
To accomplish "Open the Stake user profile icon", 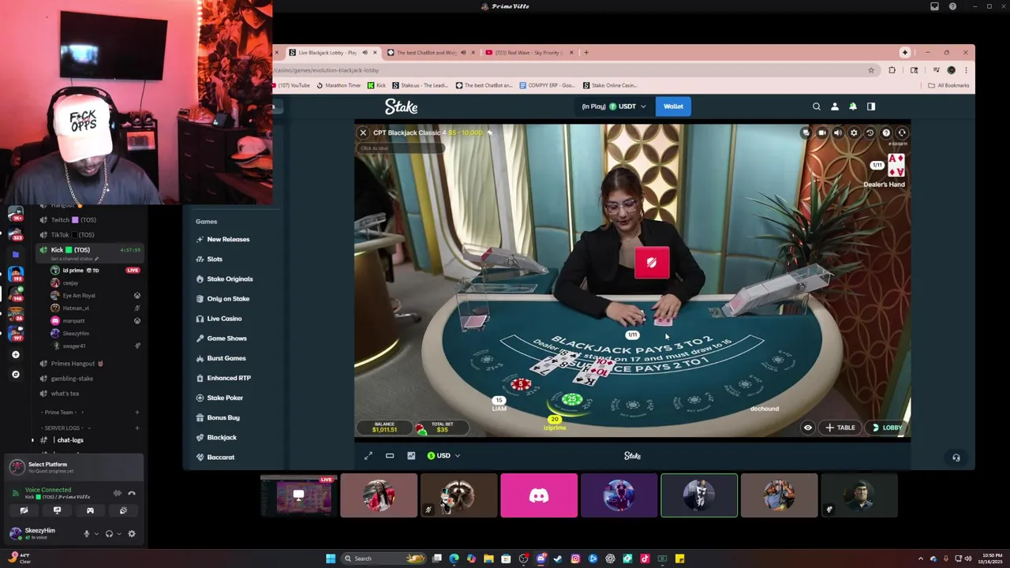I will 835,106.
